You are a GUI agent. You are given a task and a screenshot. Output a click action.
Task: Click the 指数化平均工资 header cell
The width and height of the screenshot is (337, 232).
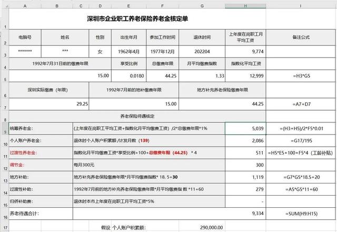tap(245, 64)
